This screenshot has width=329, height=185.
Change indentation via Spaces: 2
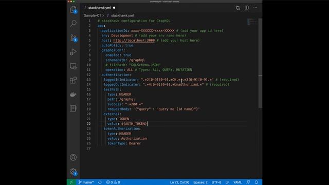pos(200,182)
